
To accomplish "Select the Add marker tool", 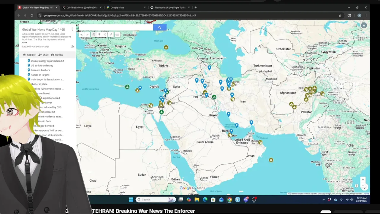I will pyautogui.click(x=99, y=35).
